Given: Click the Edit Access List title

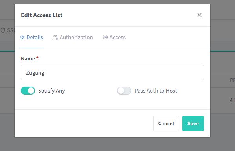Looking at the screenshot, I should click(42, 15).
